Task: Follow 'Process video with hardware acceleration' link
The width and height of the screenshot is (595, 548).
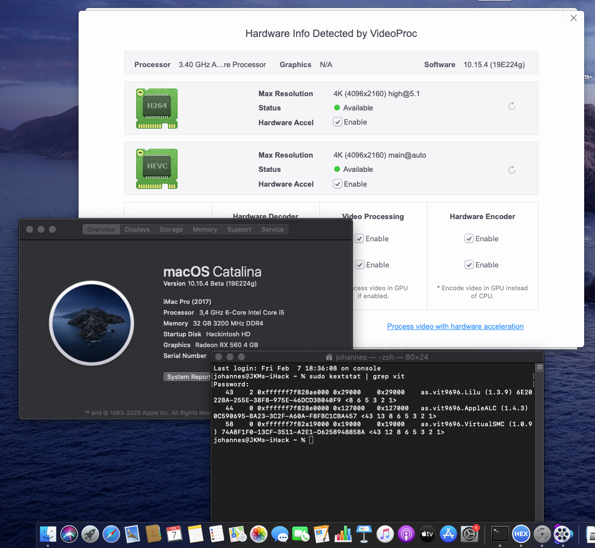Action: 455,326
